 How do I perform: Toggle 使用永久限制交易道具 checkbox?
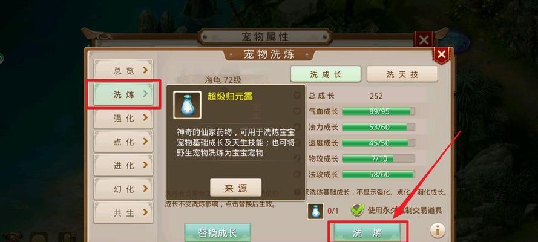(358, 210)
